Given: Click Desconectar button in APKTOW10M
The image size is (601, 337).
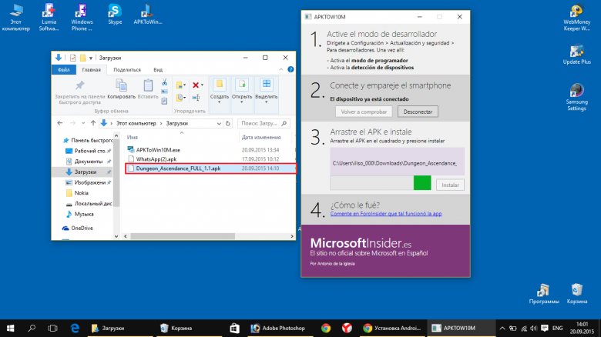Looking at the screenshot, I should 418,112.
